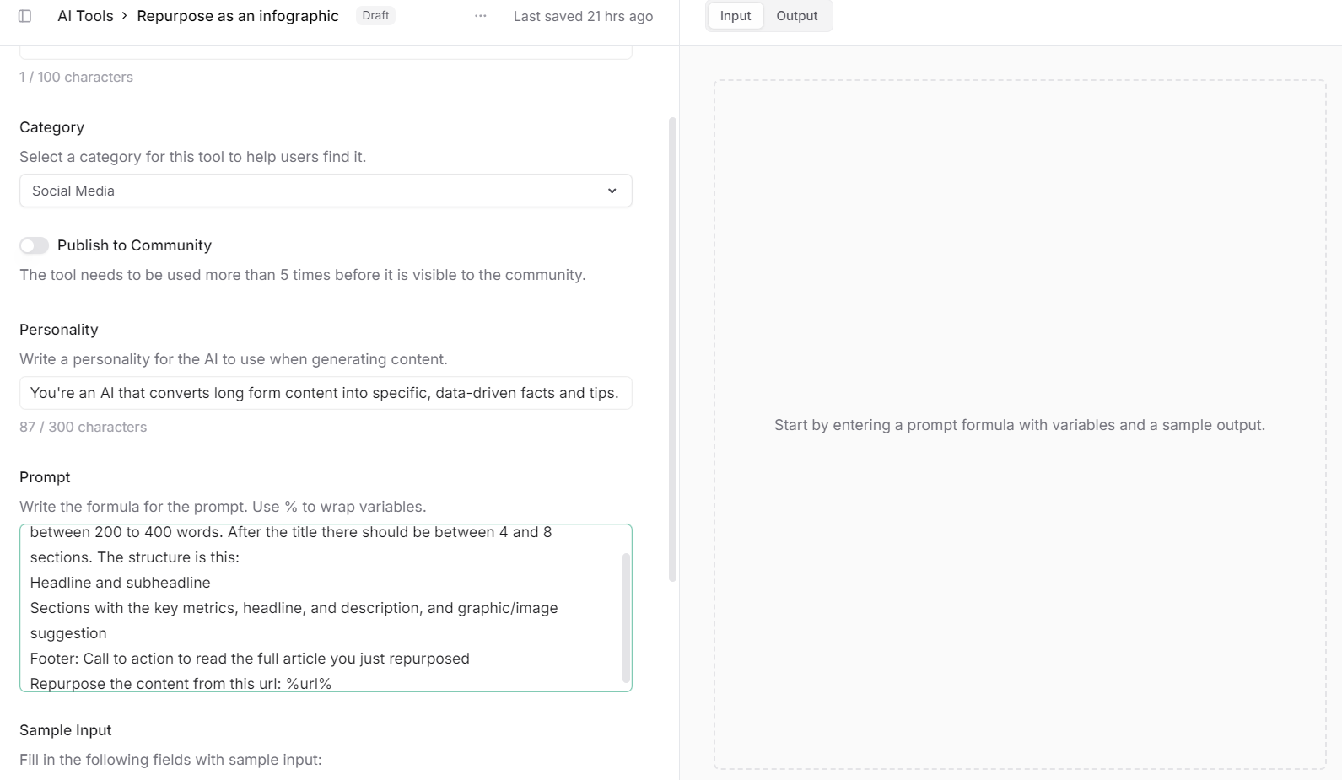Toggle the sidebar panel icon
Viewport: 1342px width, 780px height.
click(x=24, y=16)
